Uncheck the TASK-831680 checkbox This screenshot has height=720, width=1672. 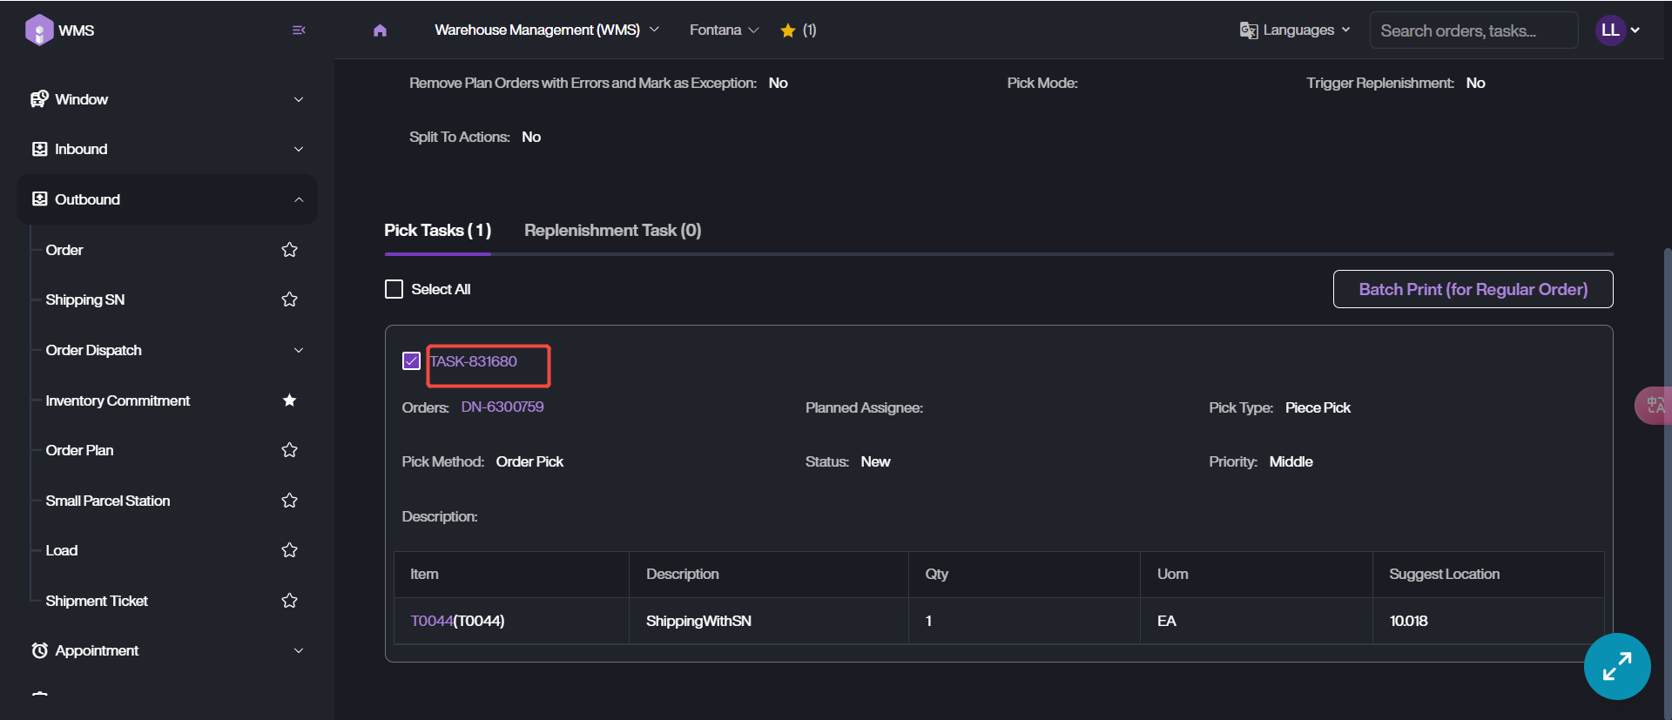tap(412, 361)
